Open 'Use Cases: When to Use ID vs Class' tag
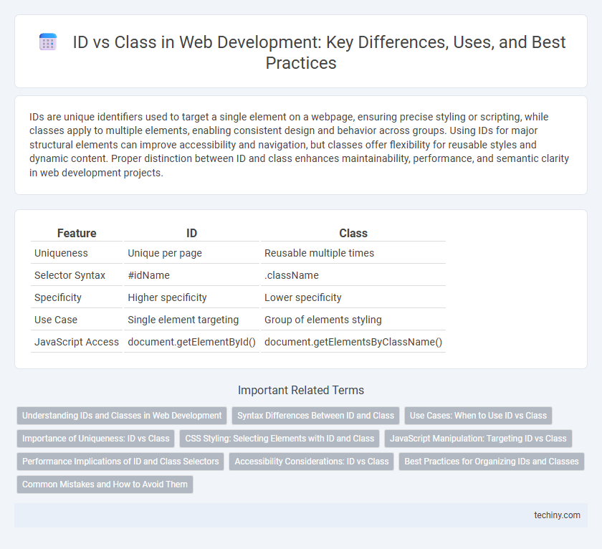Image resolution: width=602 pixels, height=549 pixels. pos(478,416)
